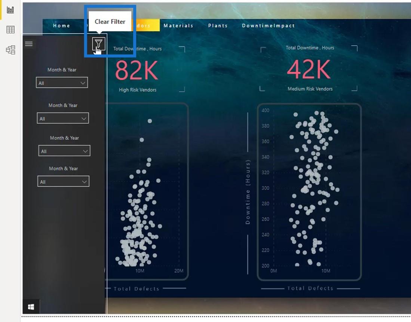Open the Report view icon
This screenshot has width=411, height=322.
10,10
